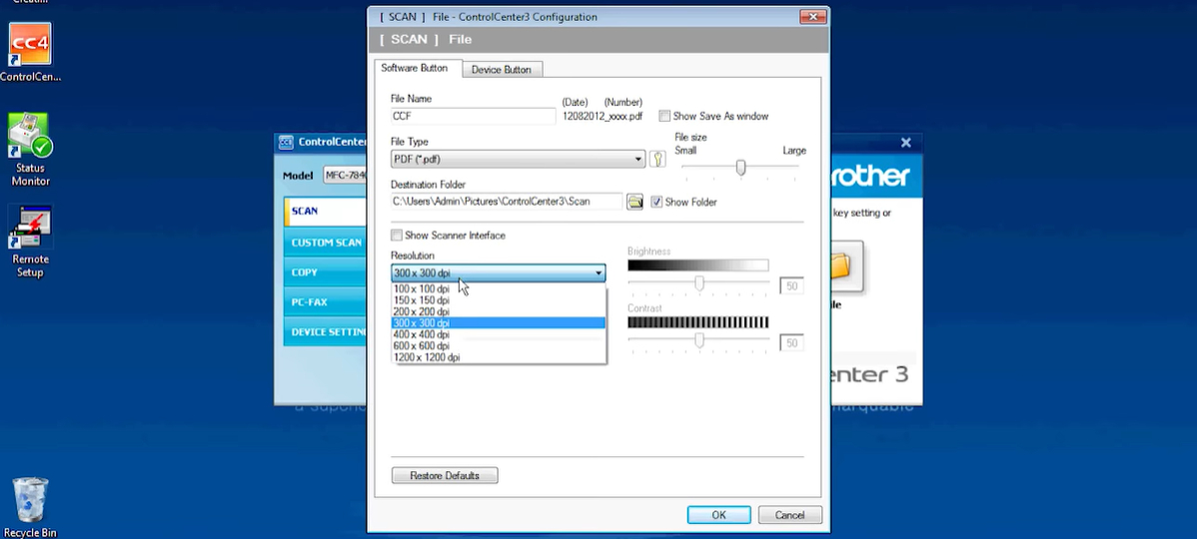
Task: Click the Contrast value box
Action: click(x=791, y=343)
